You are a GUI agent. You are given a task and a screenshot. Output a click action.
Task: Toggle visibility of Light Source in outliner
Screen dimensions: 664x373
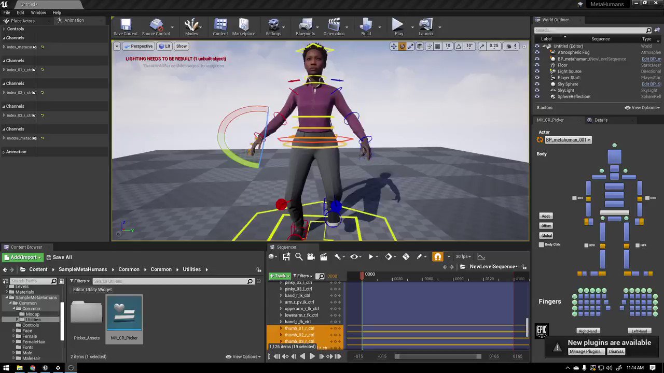click(537, 71)
